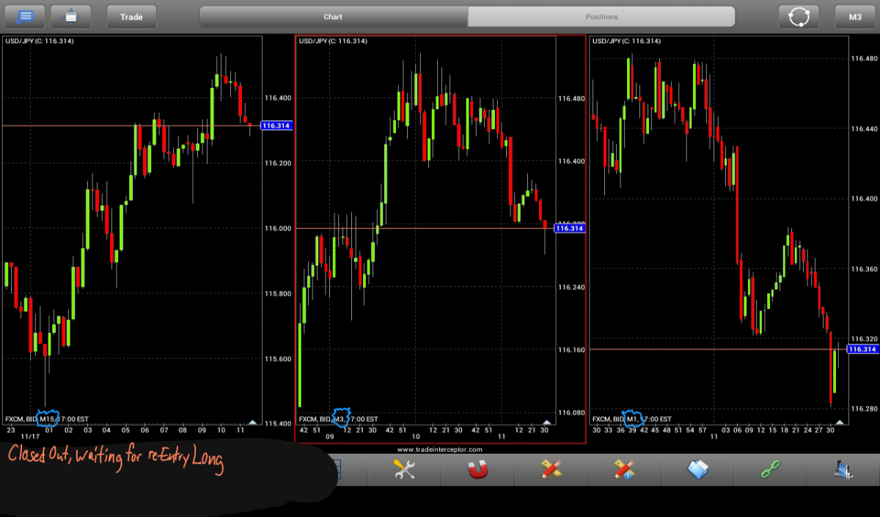
Task: Expand the M3 chart's bottom-corner triangle
Action: (546, 422)
